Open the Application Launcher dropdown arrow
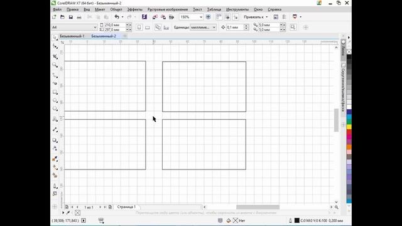Image resolution: width=402 pixels, height=226 pixels. click(300, 17)
